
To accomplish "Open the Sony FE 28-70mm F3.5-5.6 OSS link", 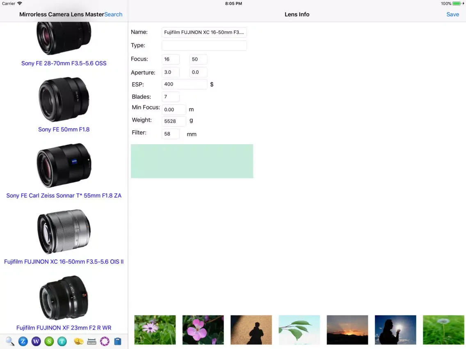I will coord(64,63).
